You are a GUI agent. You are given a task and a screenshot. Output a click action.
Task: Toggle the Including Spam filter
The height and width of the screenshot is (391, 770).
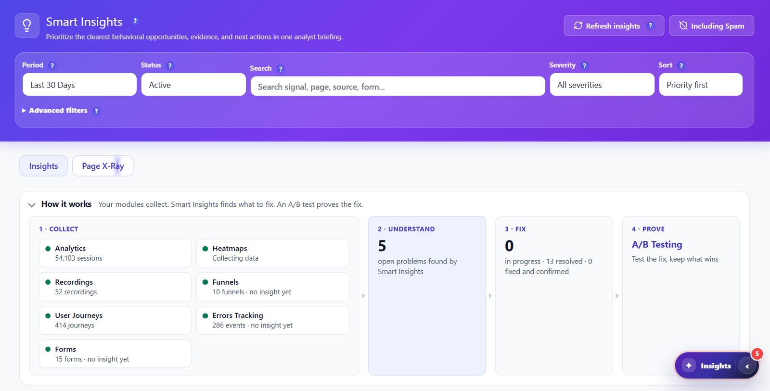click(711, 26)
